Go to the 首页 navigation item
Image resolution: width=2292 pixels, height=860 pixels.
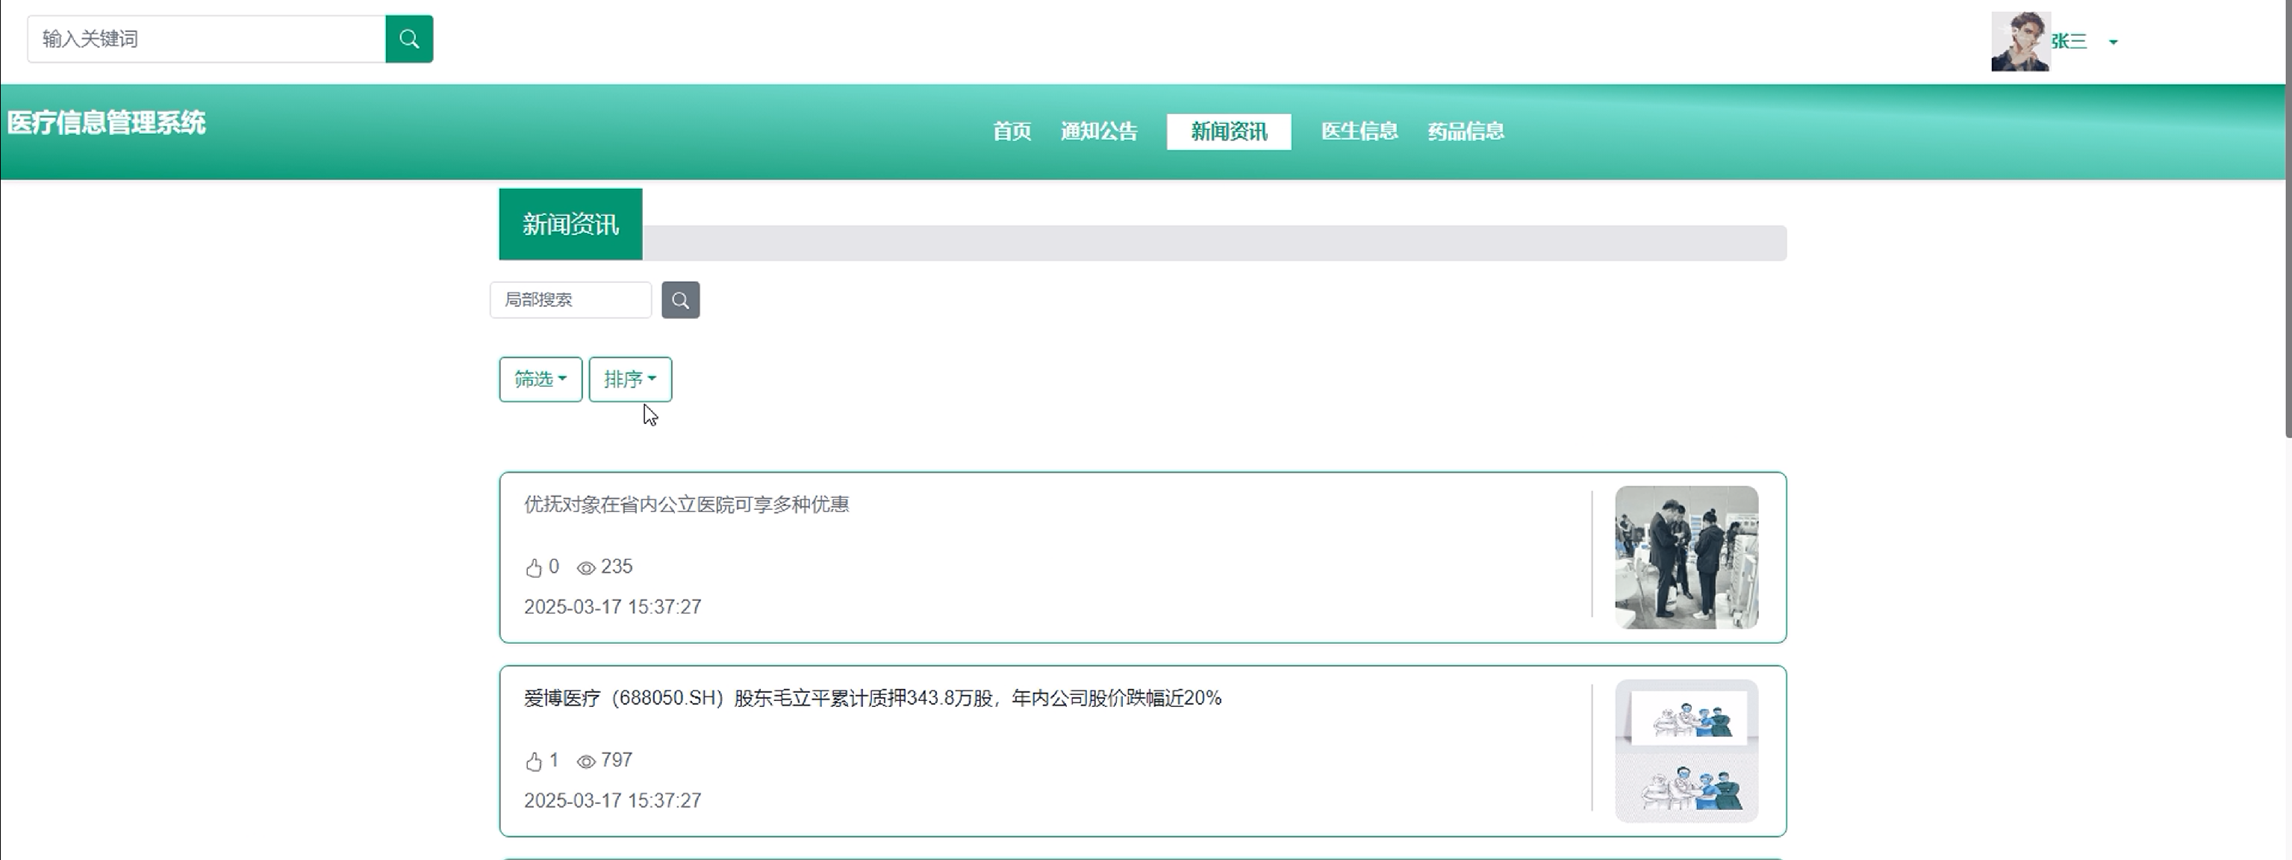pos(1012,131)
